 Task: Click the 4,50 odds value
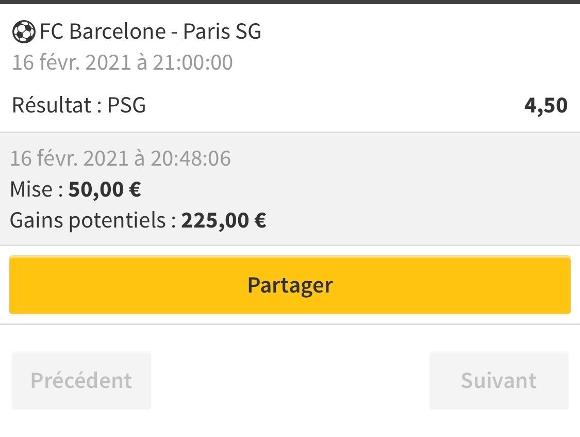click(x=545, y=106)
